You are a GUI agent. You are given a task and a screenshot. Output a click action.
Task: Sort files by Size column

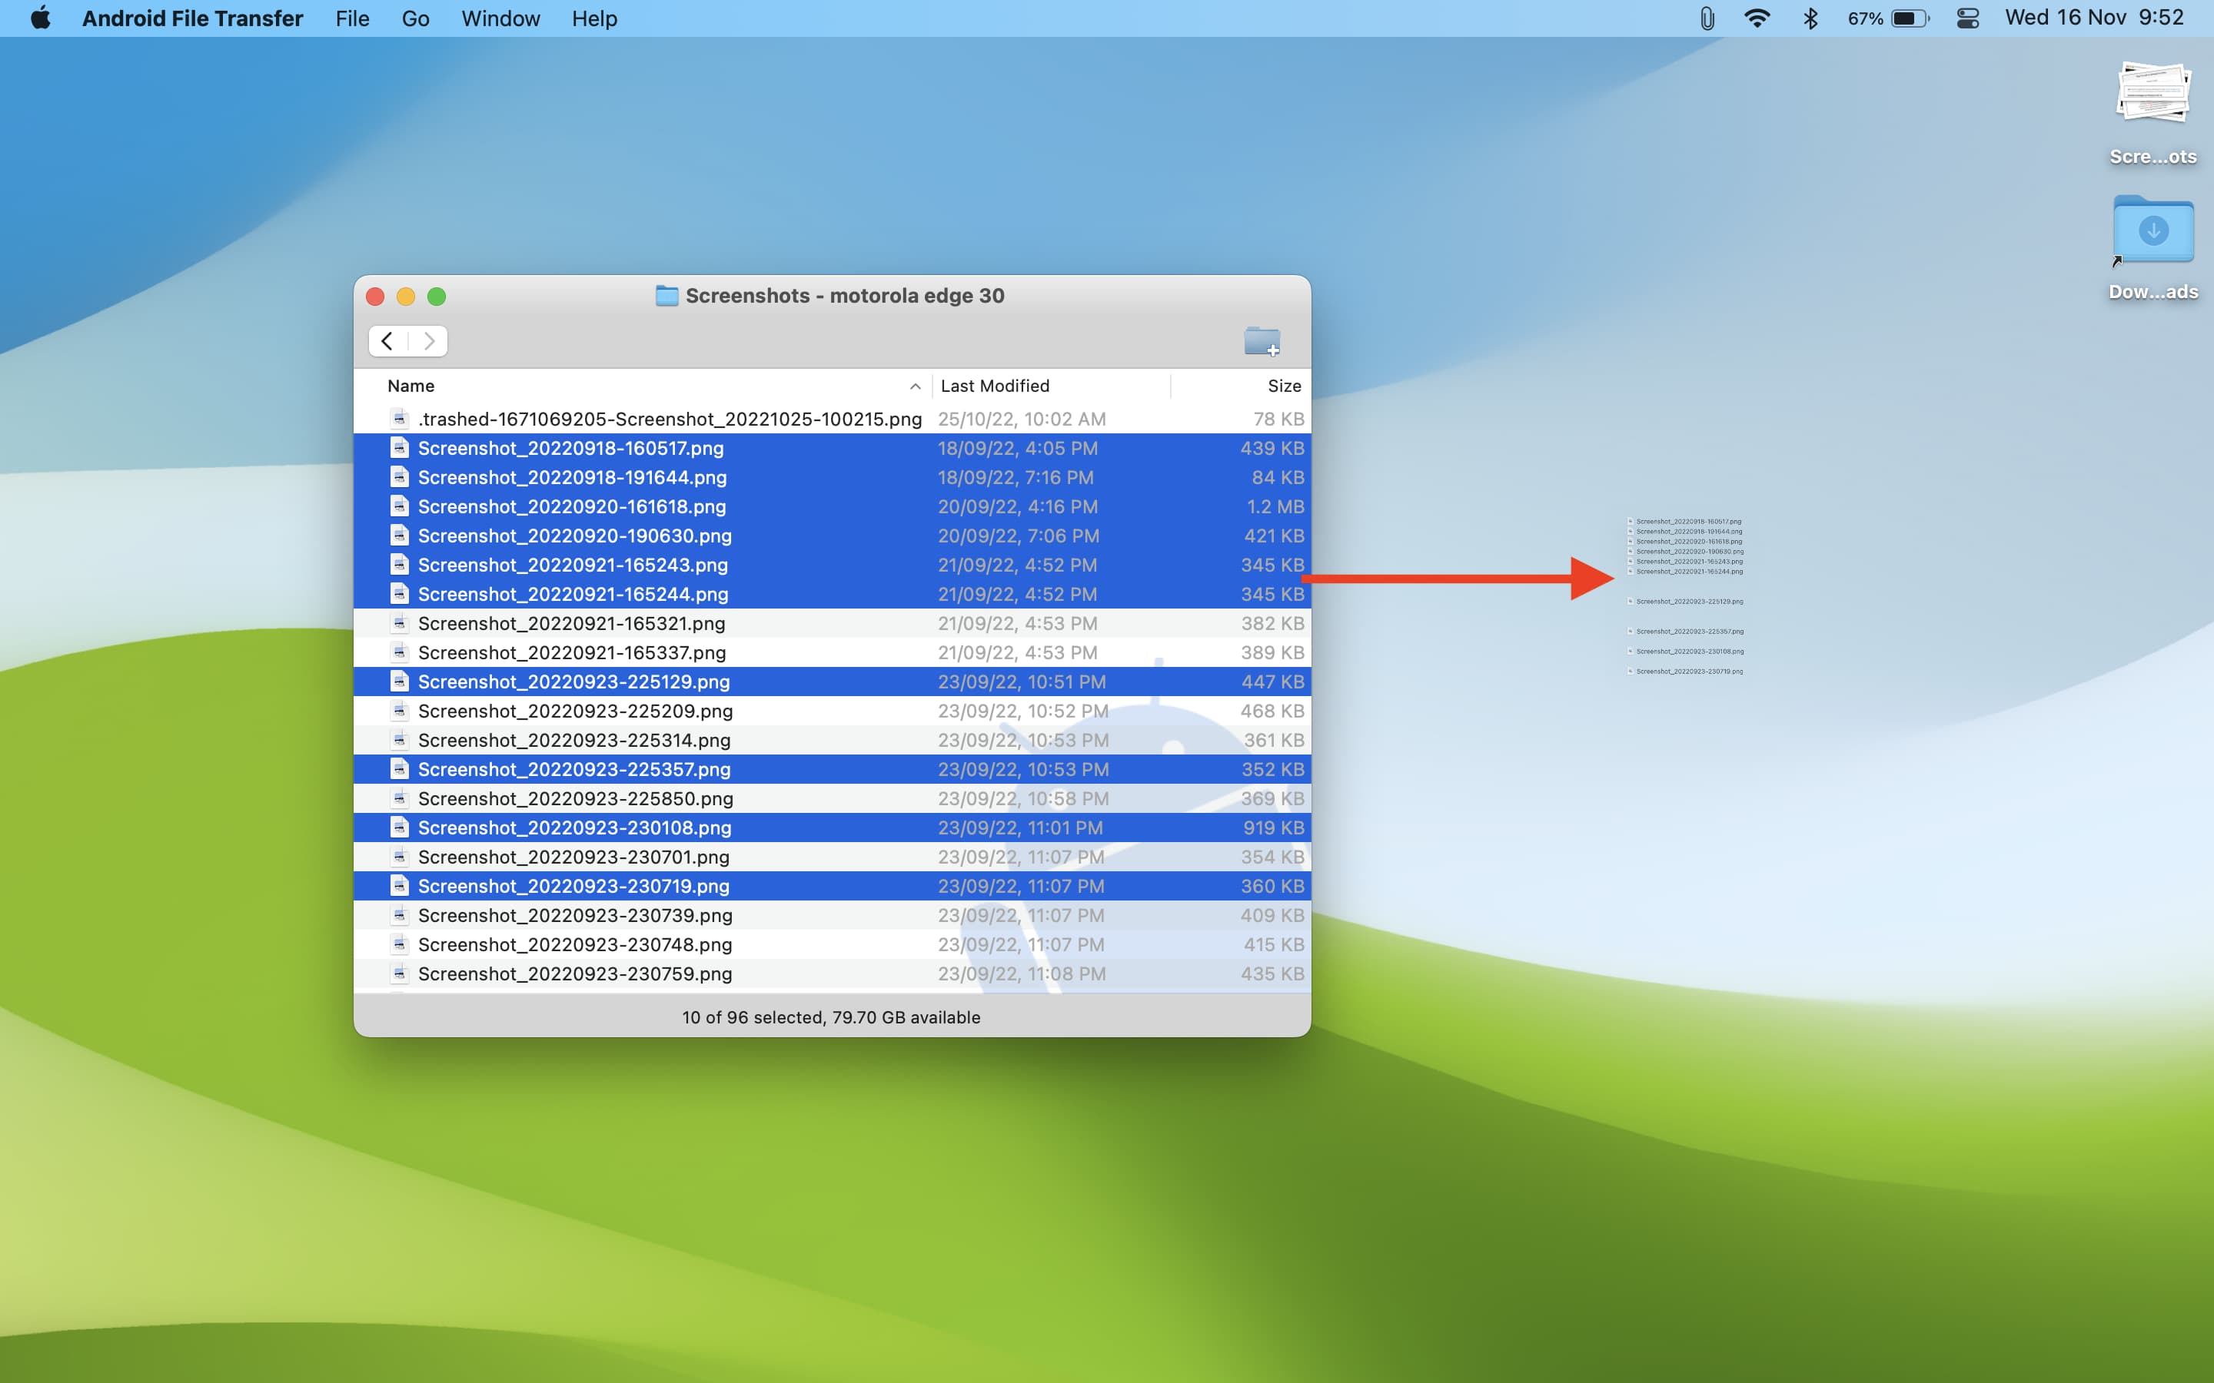[x=1284, y=386]
